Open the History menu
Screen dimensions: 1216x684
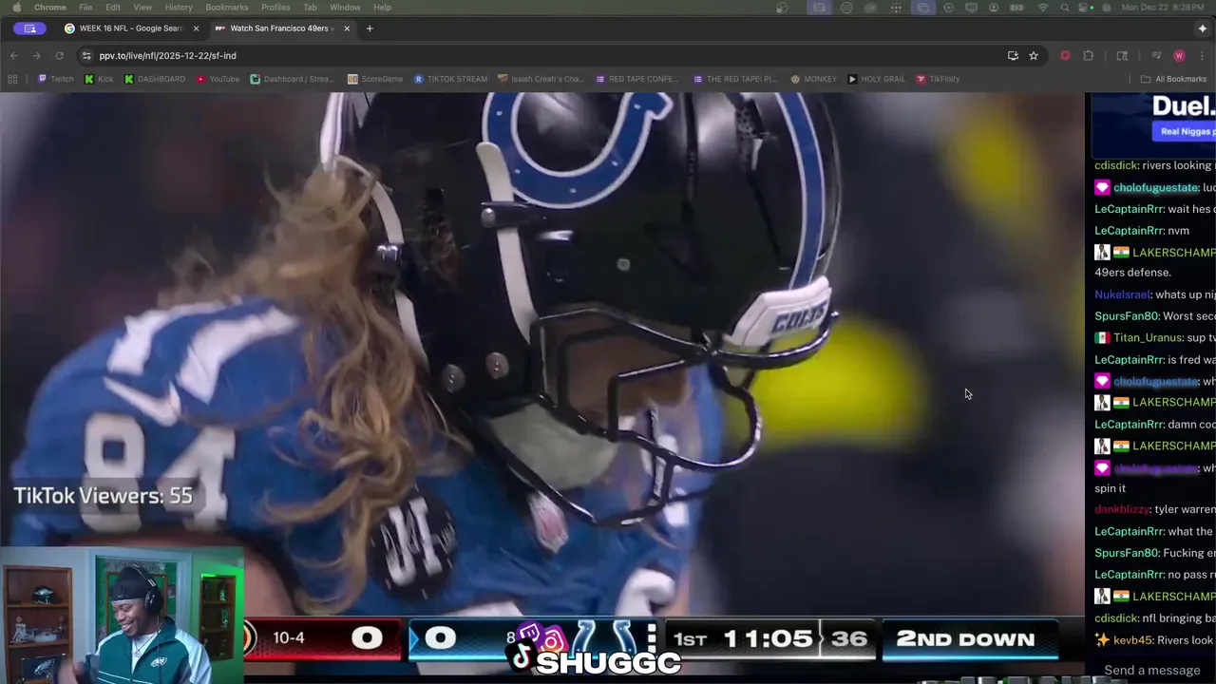(179, 7)
